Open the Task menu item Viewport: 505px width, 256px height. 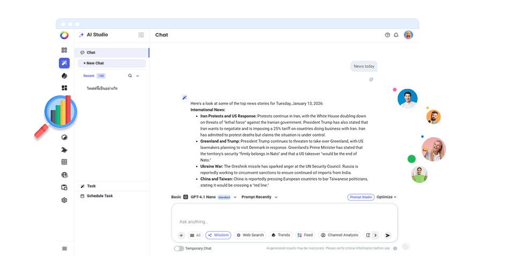[112, 186]
